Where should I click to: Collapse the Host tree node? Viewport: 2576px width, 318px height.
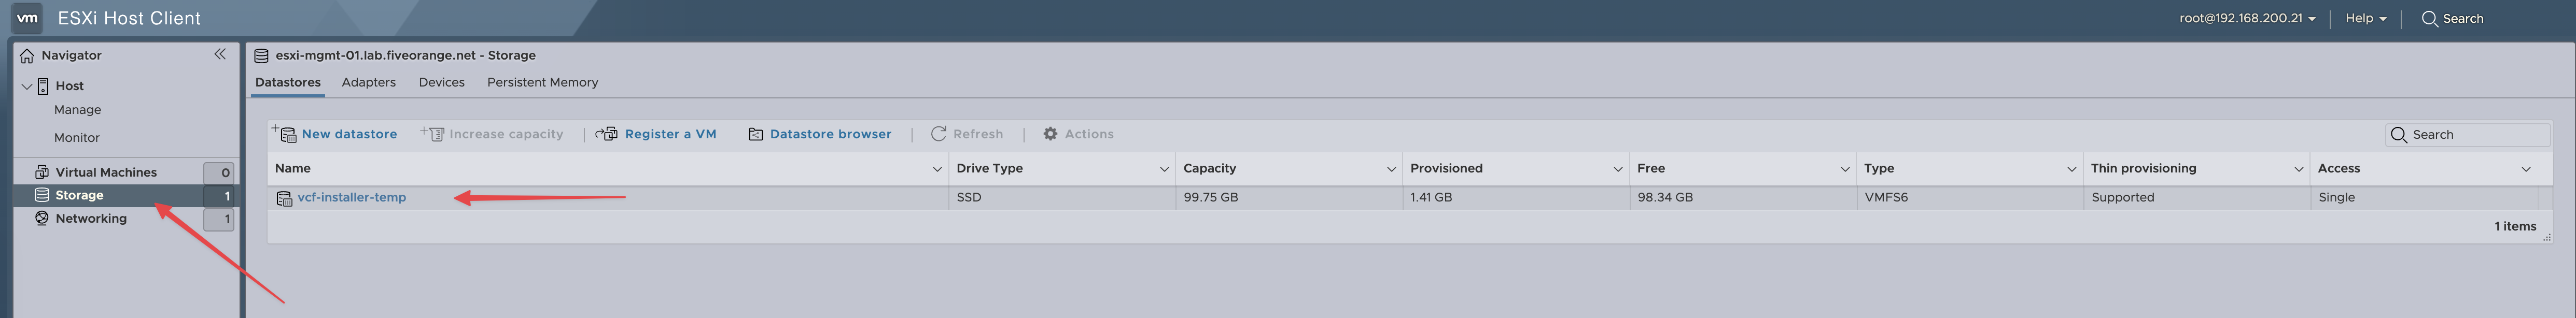pos(27,86)
